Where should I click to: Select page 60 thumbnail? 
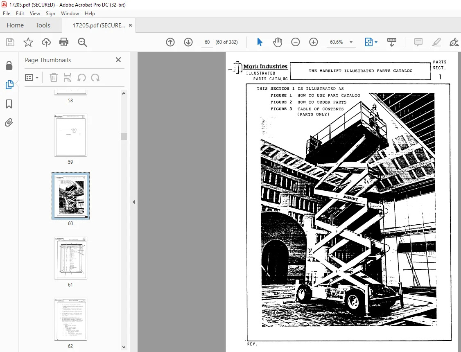point(70,196)
